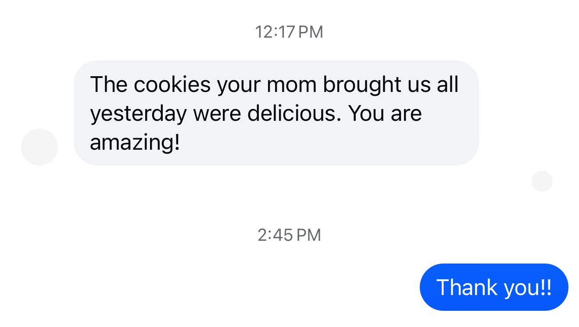579x327 pixels.
Task: Click the word "cookies" in the message
Action: [x=172, y=84]
